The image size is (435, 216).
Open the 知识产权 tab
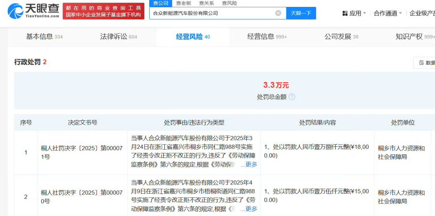coord(415,37)
